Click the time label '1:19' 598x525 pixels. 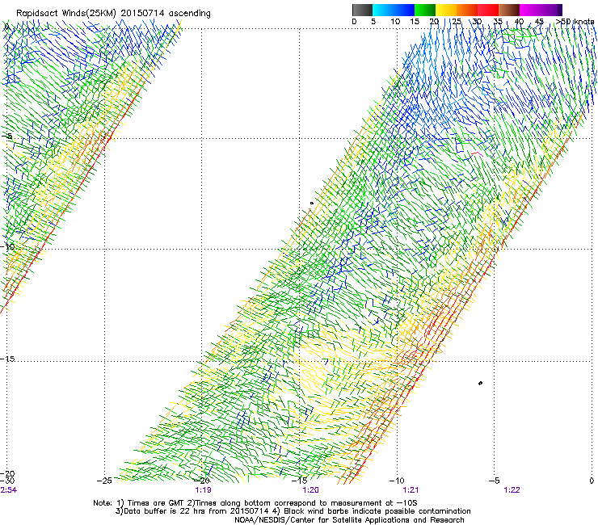coord(203,490)
